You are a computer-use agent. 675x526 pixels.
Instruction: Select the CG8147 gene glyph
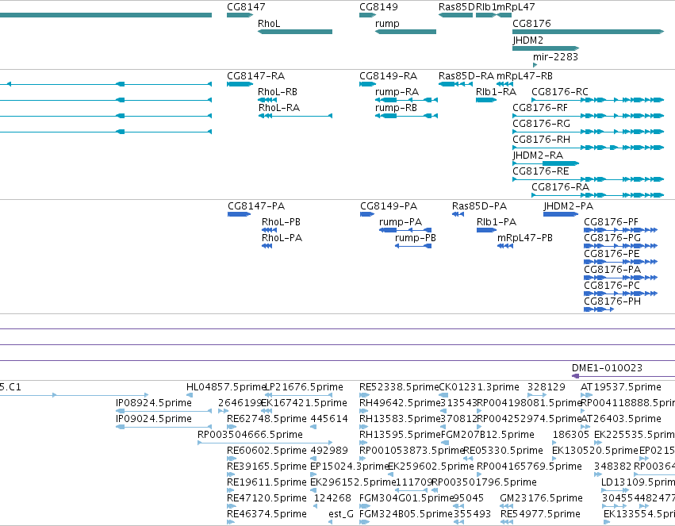pyautogui.click(x=240, y=15)
